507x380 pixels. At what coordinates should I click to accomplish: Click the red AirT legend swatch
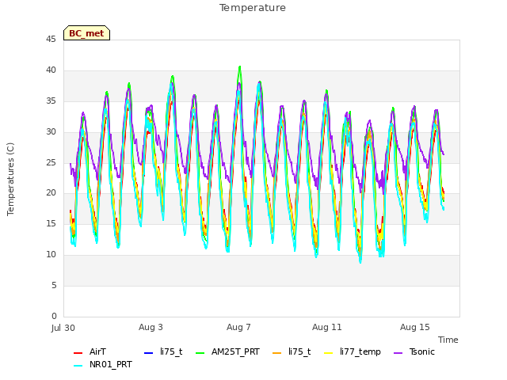tap(78, 353)
